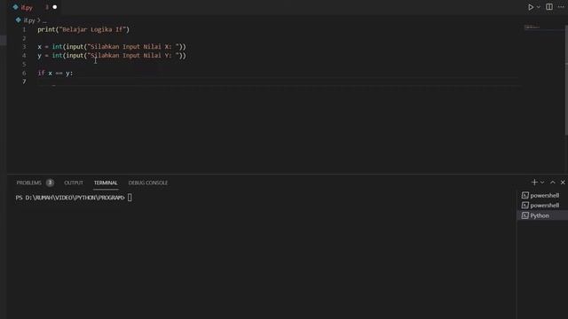Click if.py in the breadcrumb
The height and width of the screenshot is (319, 568).
(29, 20)
